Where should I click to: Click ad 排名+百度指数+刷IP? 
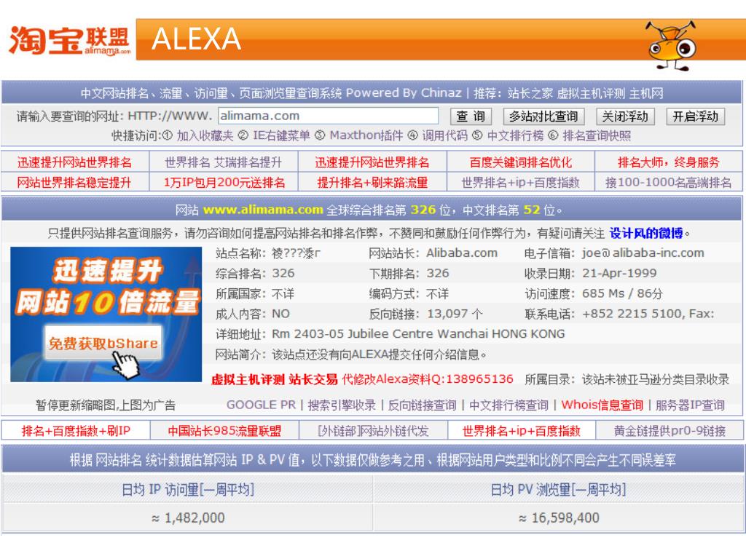[x=76, y=431]
